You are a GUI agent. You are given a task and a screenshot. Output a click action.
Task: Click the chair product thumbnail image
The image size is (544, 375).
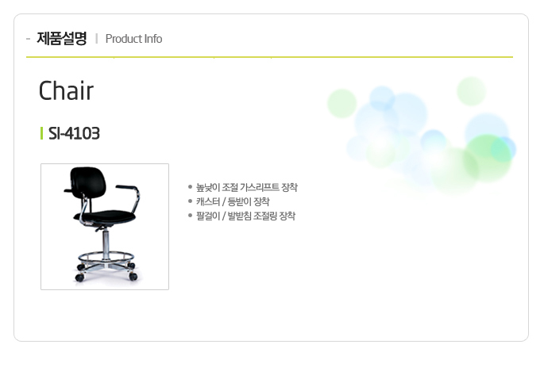(105, 227)
